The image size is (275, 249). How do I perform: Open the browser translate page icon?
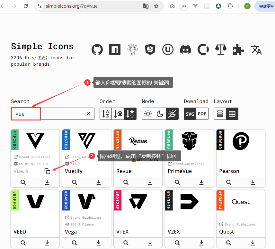click(x=146, y=6)
